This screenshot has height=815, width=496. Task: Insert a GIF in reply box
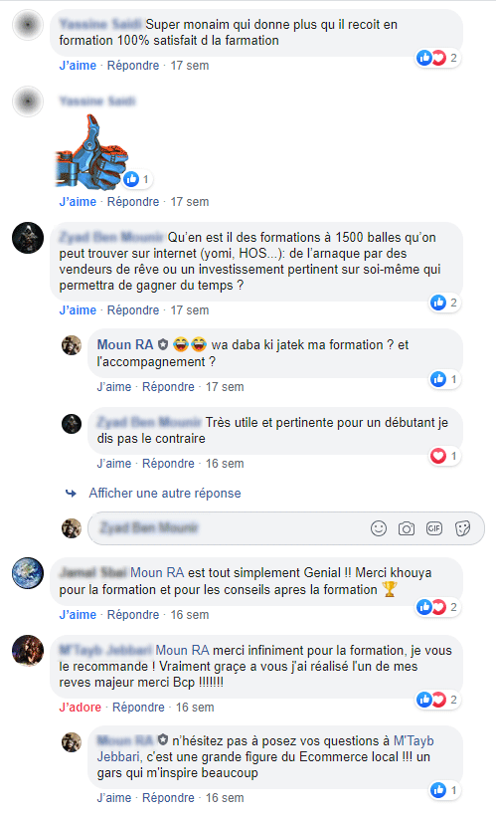tap(434, 528)
